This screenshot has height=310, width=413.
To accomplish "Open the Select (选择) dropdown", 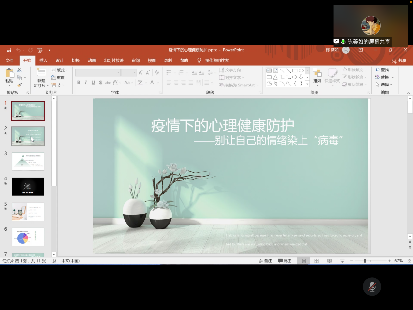I will pos(384,85).
